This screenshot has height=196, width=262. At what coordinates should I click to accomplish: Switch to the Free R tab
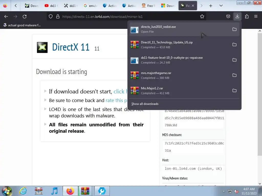pos(149,6)
